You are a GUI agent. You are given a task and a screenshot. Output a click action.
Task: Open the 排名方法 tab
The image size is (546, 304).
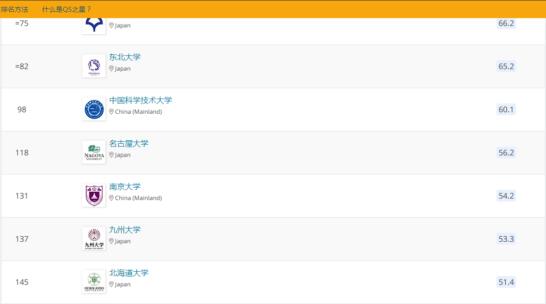coord(15,9)
